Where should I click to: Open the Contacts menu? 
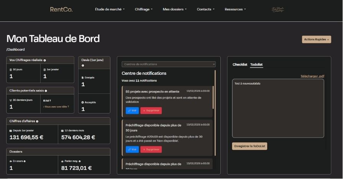click(205, 9)
